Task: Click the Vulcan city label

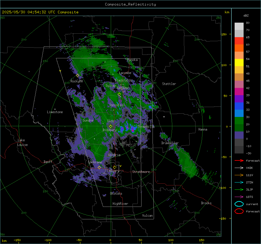Action: pos(148,216)
